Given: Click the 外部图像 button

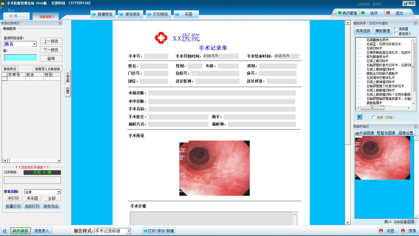Looking at the screenshot, I should pos(365,133).
